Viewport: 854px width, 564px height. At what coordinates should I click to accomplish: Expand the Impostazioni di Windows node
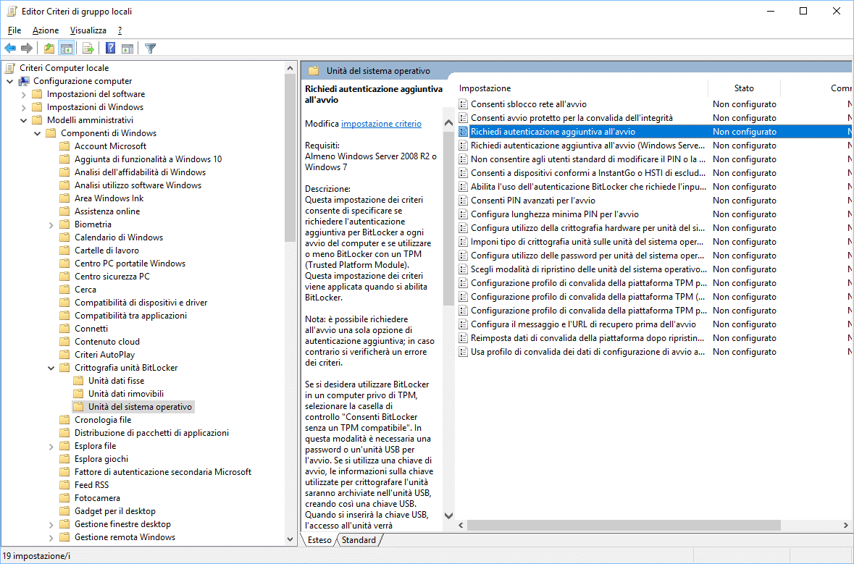pos(23,107)
